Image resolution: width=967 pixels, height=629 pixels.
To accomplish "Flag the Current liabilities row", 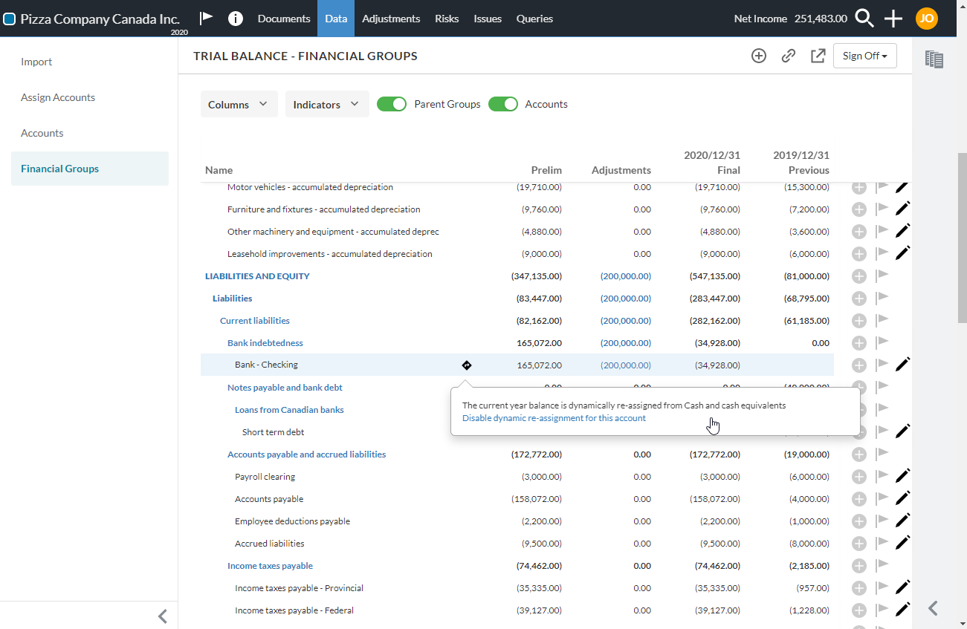I will [x=881, y=320].
